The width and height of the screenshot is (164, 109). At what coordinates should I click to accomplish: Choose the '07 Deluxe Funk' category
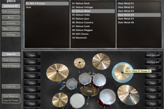(93, 26)
